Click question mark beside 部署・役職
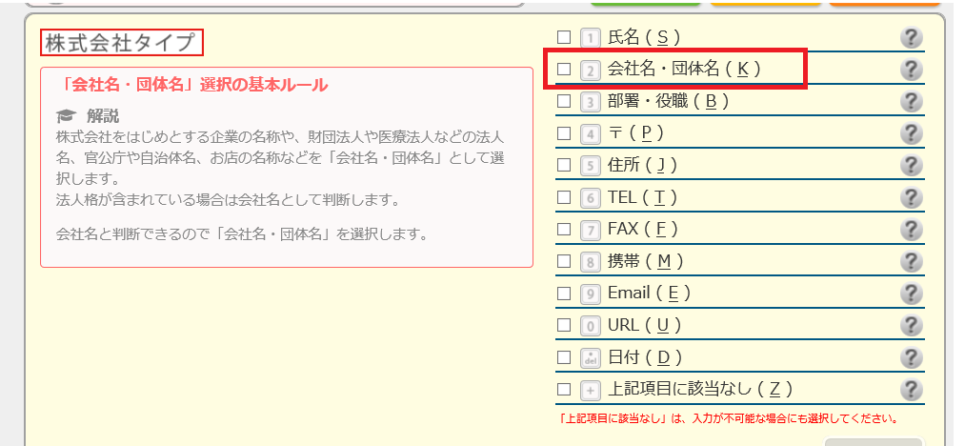 pyautogui.click(x=912, y=101)
